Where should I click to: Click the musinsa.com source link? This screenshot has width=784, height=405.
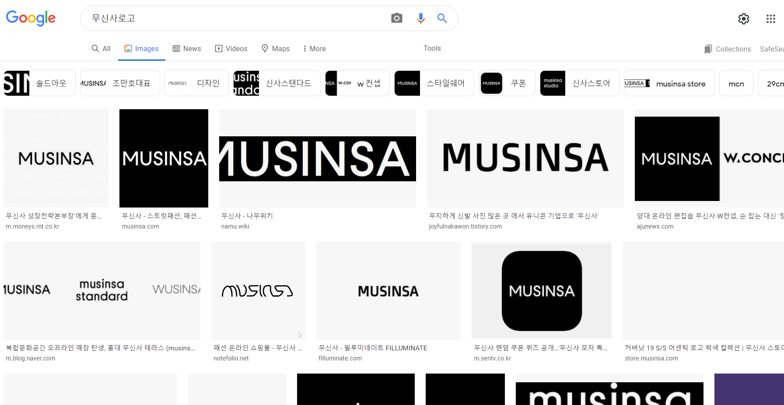pos(140,226)
